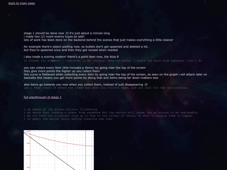Screen dimensions: 227x170
Task: Click the line "i made two (2) more enemy types"
Action: tap(54, 37)
